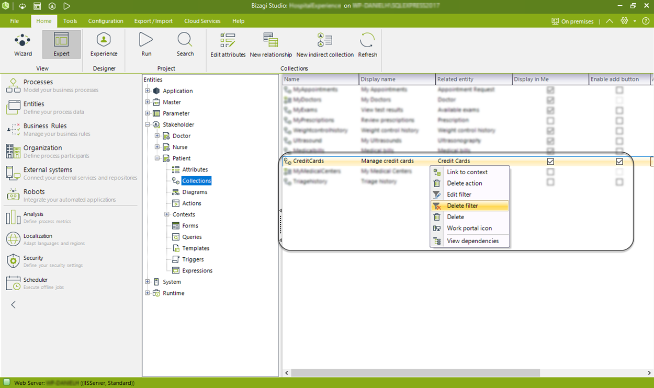Open the Export/Import tab
This screenshot has width=654, height=388.
coord(153,21)
